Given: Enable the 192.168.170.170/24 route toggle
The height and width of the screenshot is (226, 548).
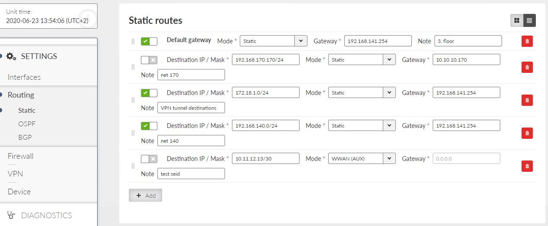Looking at the screenshot, I should tap(149, 60).
